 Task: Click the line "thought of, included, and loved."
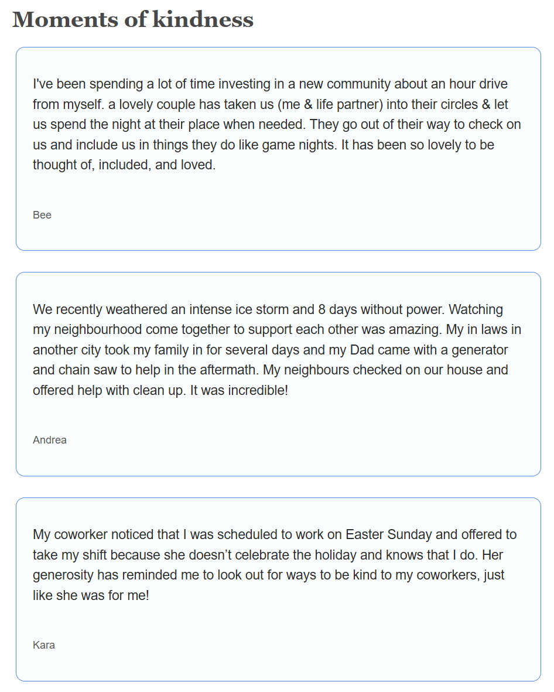pyautogui.click(x=124, y=165)
